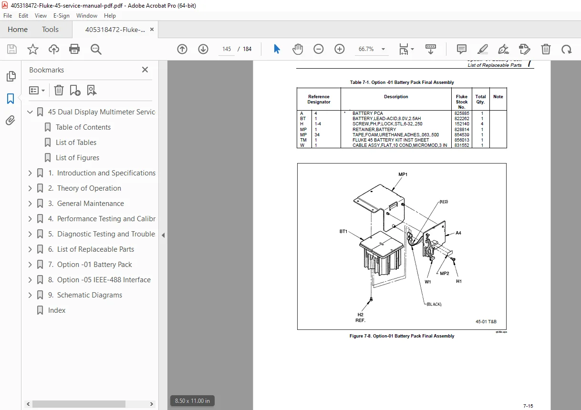Viewport: 581px width, 410px height.
Task: Open the fit page scrolling options icon
Action: [406, 49]
